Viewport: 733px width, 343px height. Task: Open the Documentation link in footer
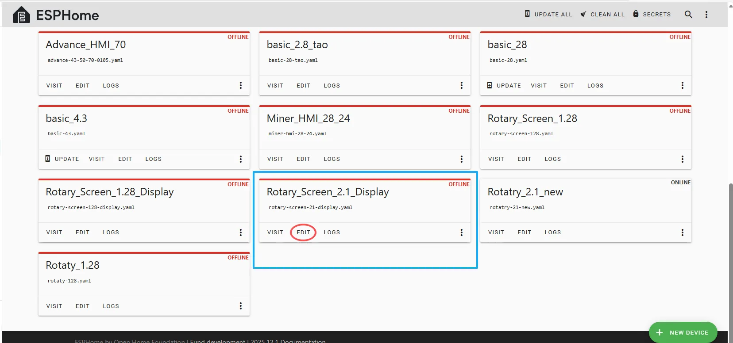pyautogui.click(x=303, y=341)
